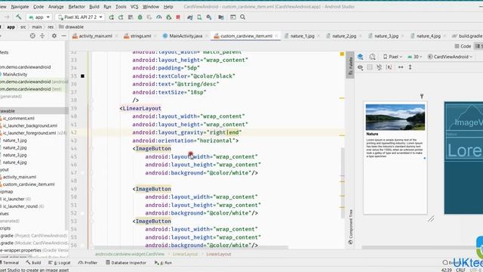Screen dimensions: 483x272
Task: Select ic_launcher_background.xml in project tree
Action: pyautogui.click(x=29, y=125)
